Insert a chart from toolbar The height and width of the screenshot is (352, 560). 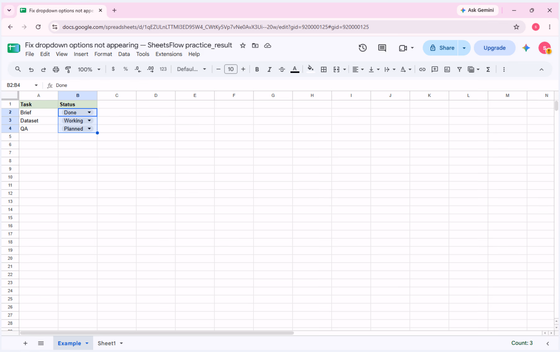click(x=447, y=69)
